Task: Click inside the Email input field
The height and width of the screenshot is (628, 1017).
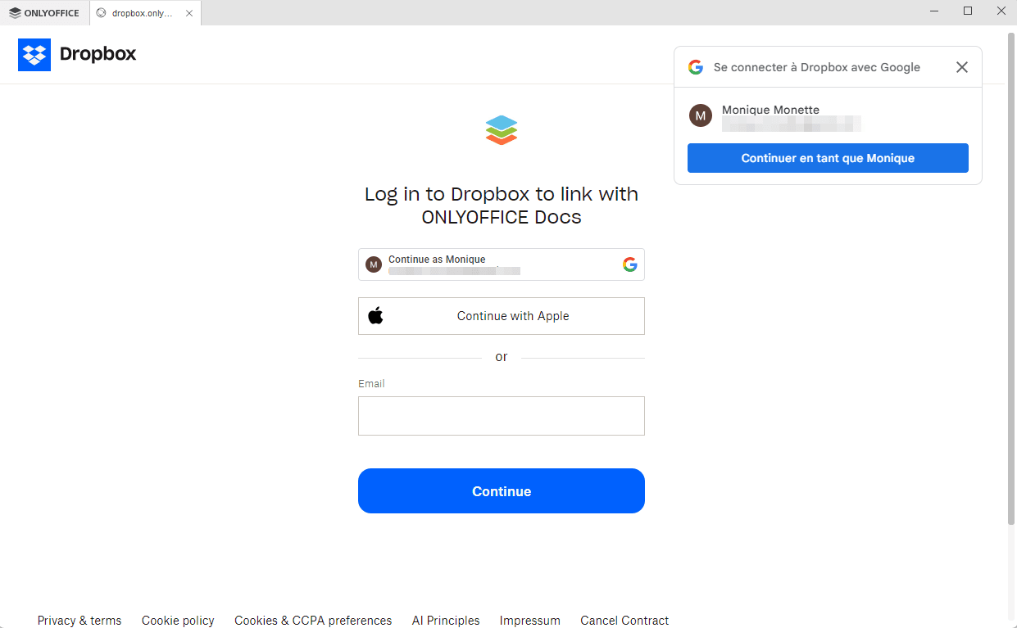Action: click(x=501, y=416)
